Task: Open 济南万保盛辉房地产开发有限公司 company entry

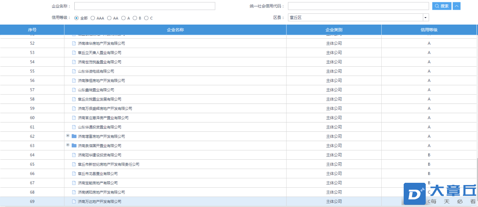Action: (x=105, y=109)
